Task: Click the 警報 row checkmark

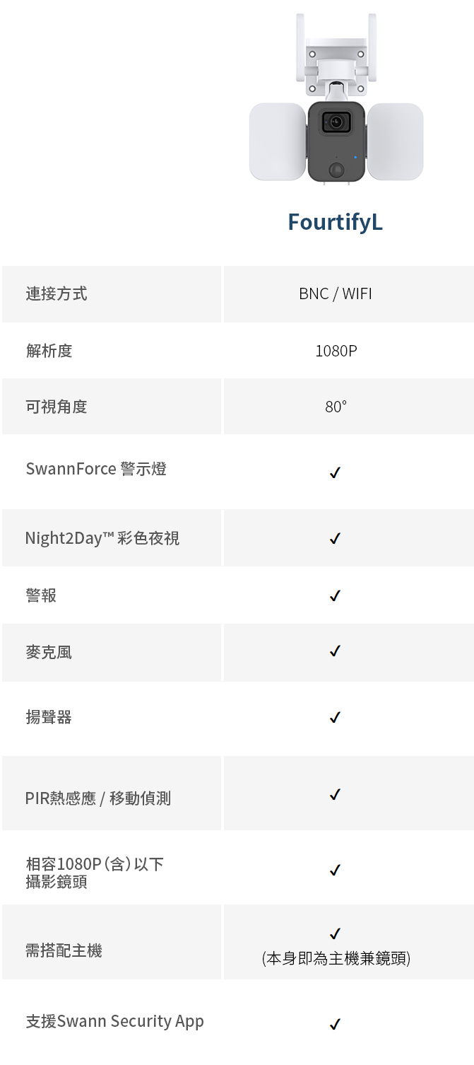Action: click(x=336, y=596)
